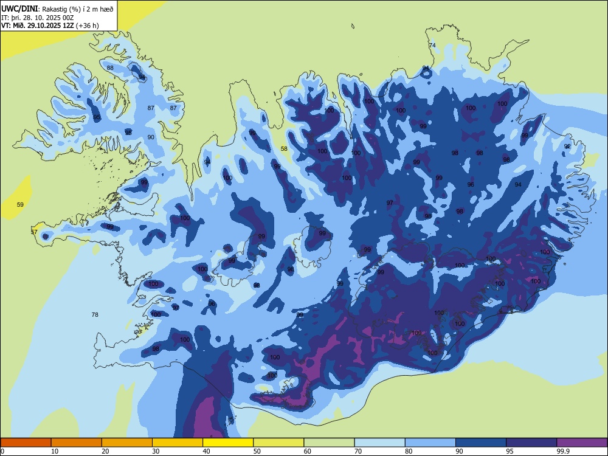
Task: Click the light green 60–70 legend swatch
Action: (x=329, y=443)
